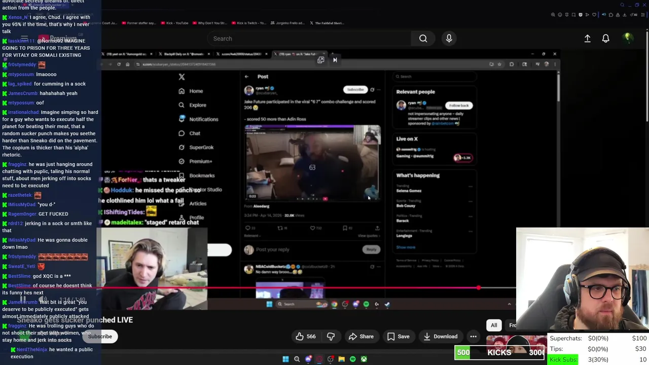
Task: Select SuperGrok in the X sidebar
Action: (x=196, y=148)
